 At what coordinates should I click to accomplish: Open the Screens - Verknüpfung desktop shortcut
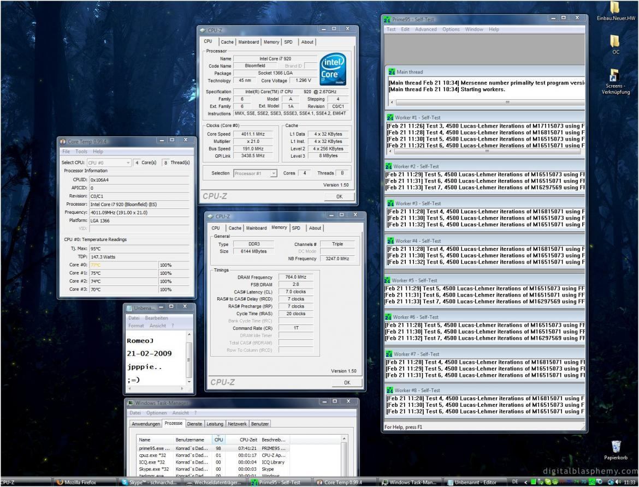coord(614,75)
